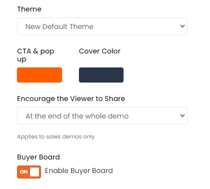
Task: Click the Buyer Board section heading
Action: pyautogui.click(x=38, y=157)
